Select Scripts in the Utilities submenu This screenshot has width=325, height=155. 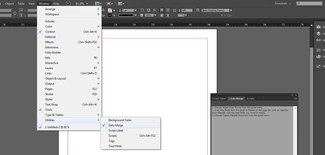click(x=130, y=136)
